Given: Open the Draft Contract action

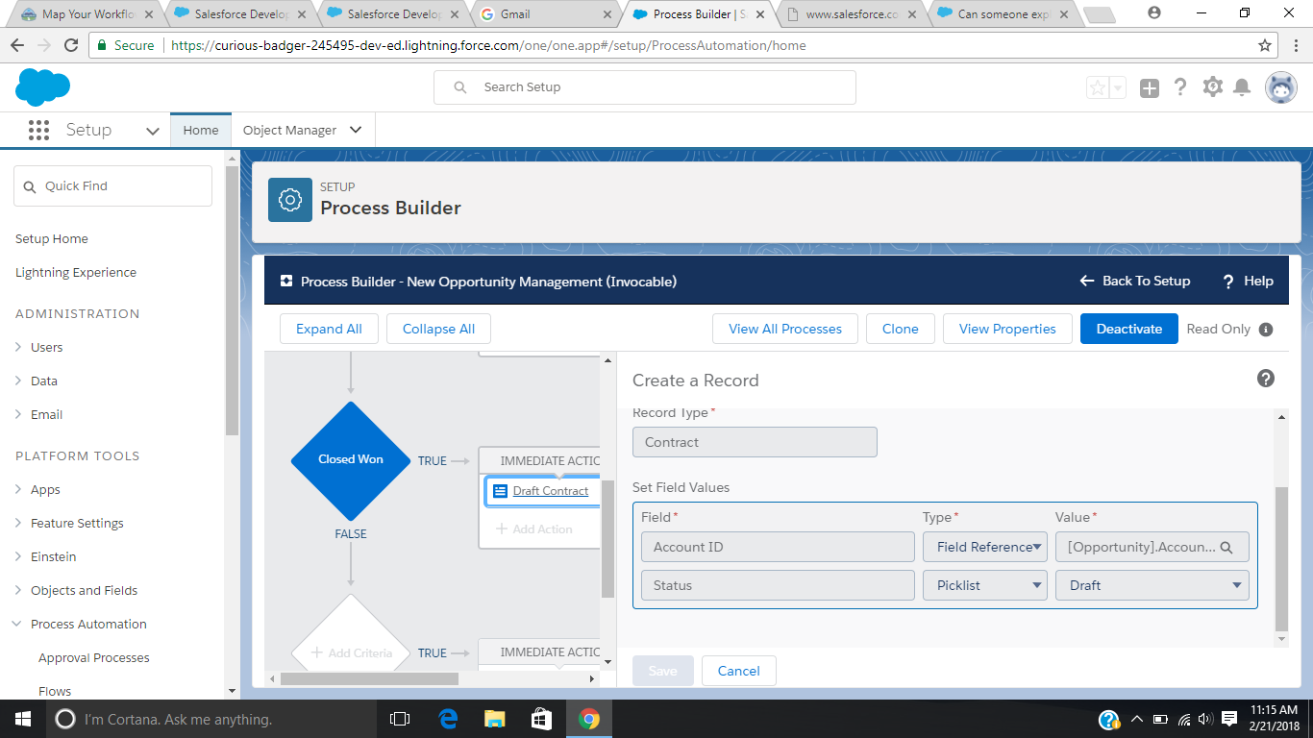Looking at the screenshot, I should coord(551,491).
